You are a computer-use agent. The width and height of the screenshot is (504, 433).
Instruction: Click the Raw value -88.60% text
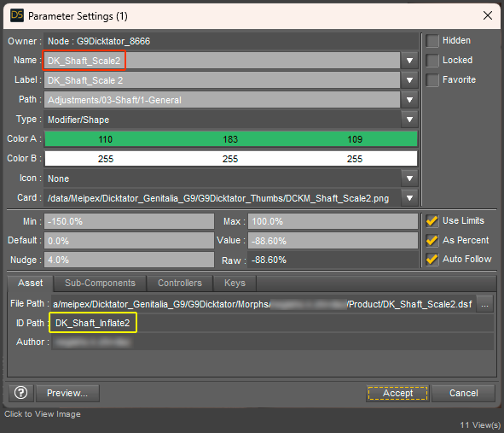[269, 260]
